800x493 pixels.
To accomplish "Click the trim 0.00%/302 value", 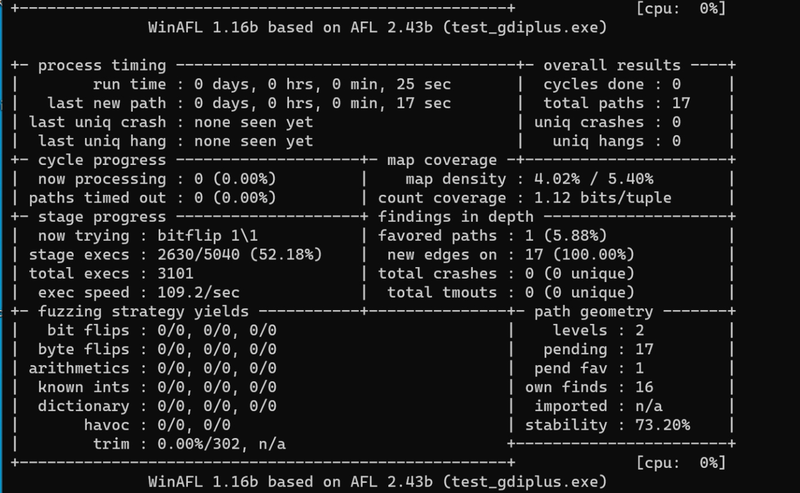I will 221,445.
